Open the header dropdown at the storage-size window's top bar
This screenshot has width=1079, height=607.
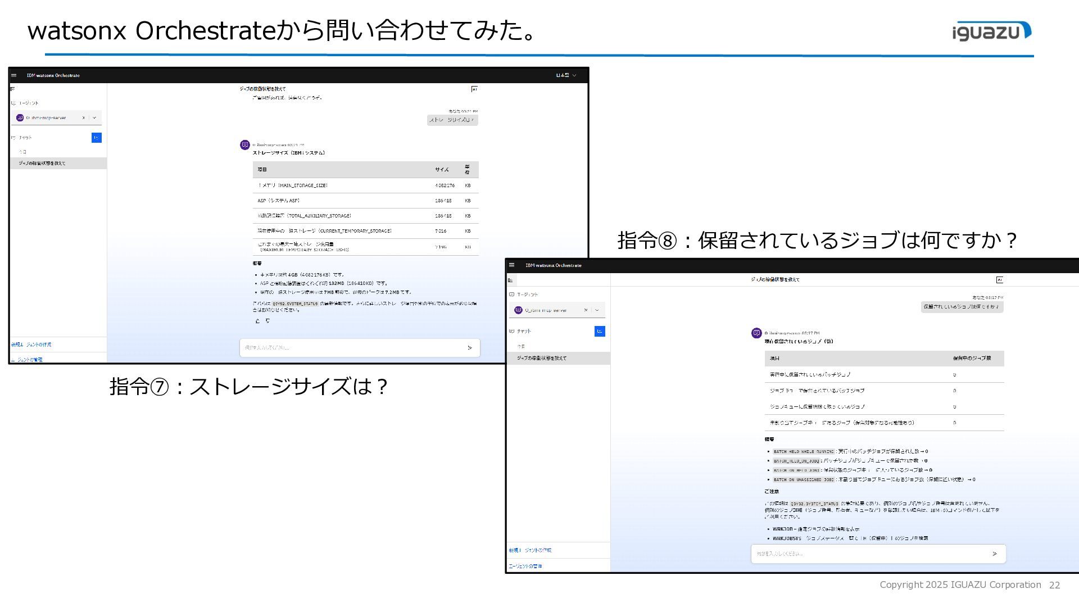[566, 75]
